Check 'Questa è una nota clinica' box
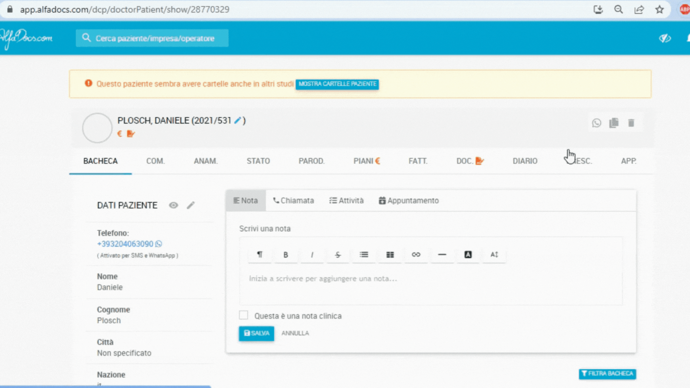Image resolution: width=690 pixels, height=388 pixels. (x=244, y=315)
